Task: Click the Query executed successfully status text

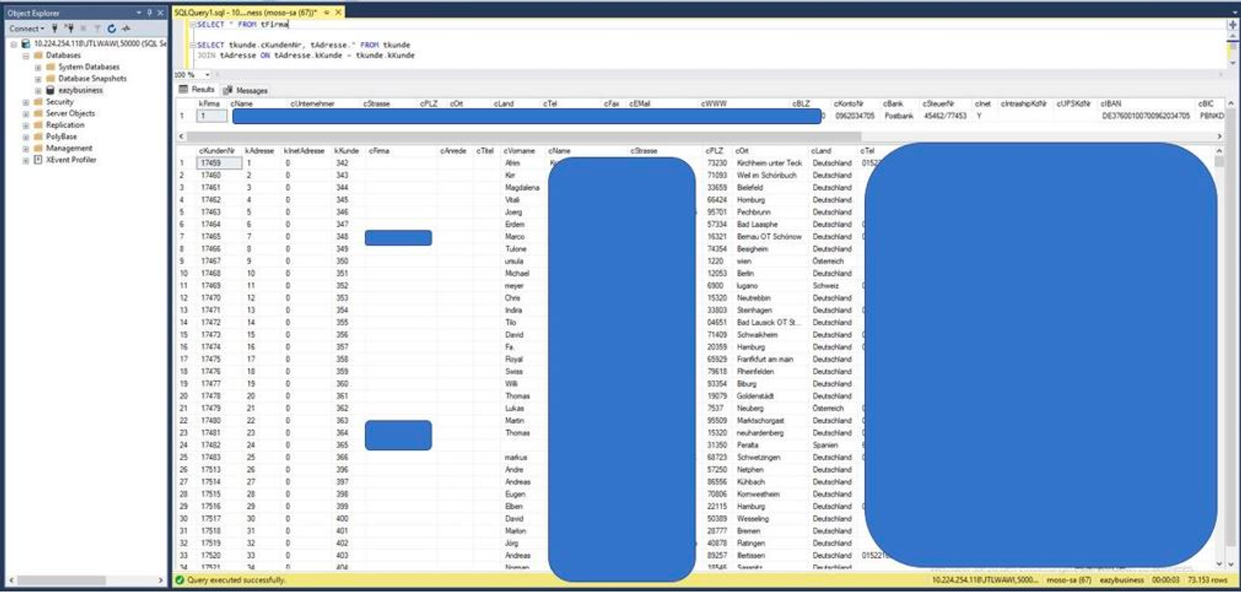Action: click(237, 580)
